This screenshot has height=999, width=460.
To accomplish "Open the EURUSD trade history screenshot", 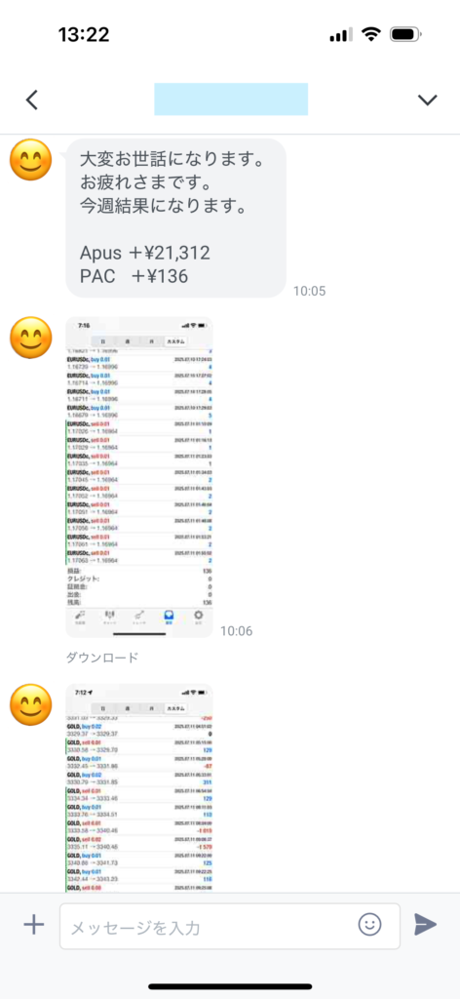I will [139, 477].
